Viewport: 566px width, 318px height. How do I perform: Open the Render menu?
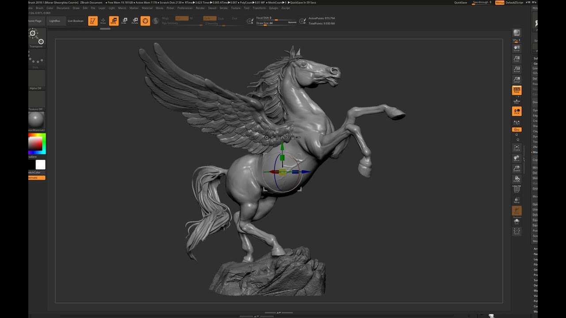[200, 8]
